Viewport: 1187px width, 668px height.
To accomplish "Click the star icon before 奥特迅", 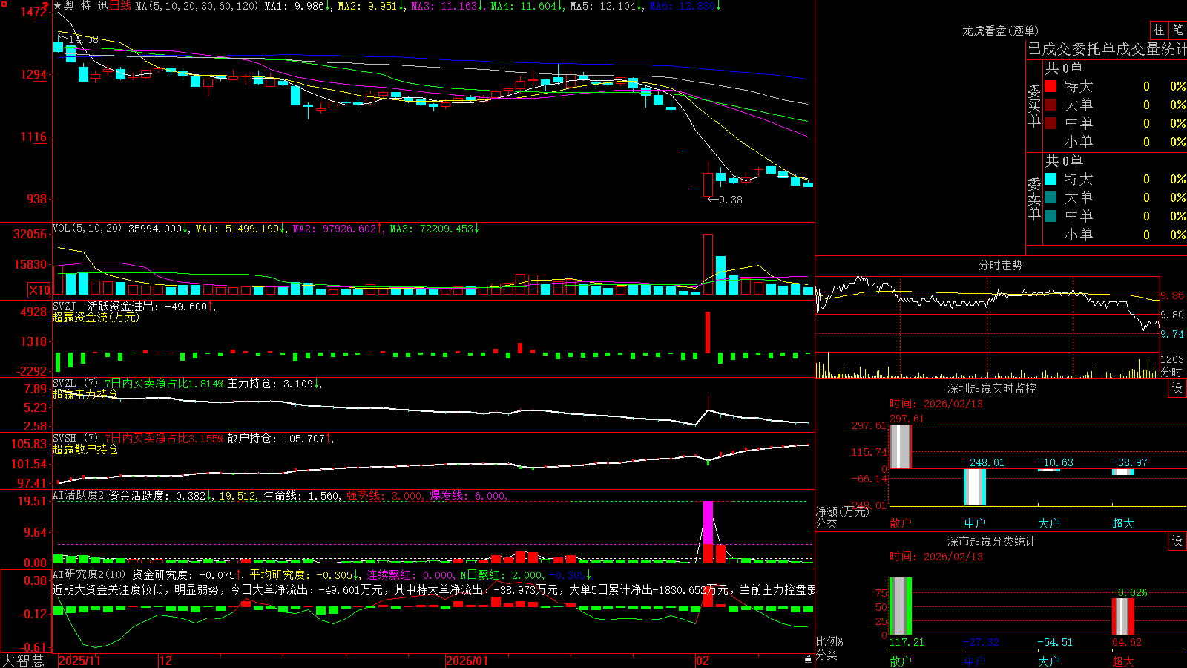I will [x=58, y=6].
